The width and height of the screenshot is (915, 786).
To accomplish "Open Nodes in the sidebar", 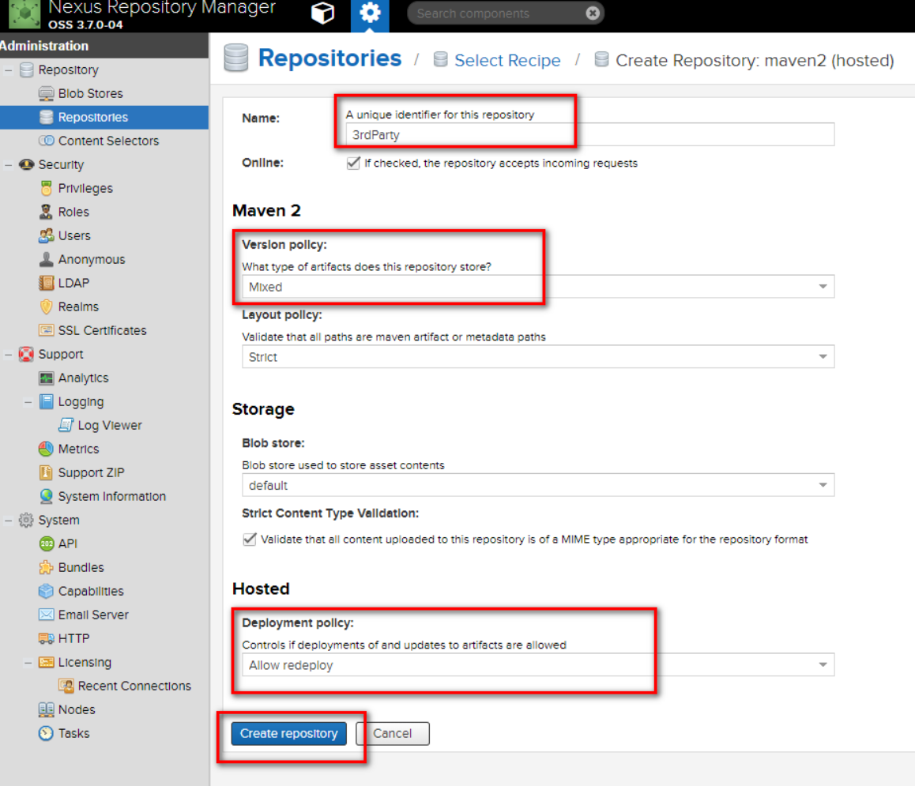I will pos(77,709).
